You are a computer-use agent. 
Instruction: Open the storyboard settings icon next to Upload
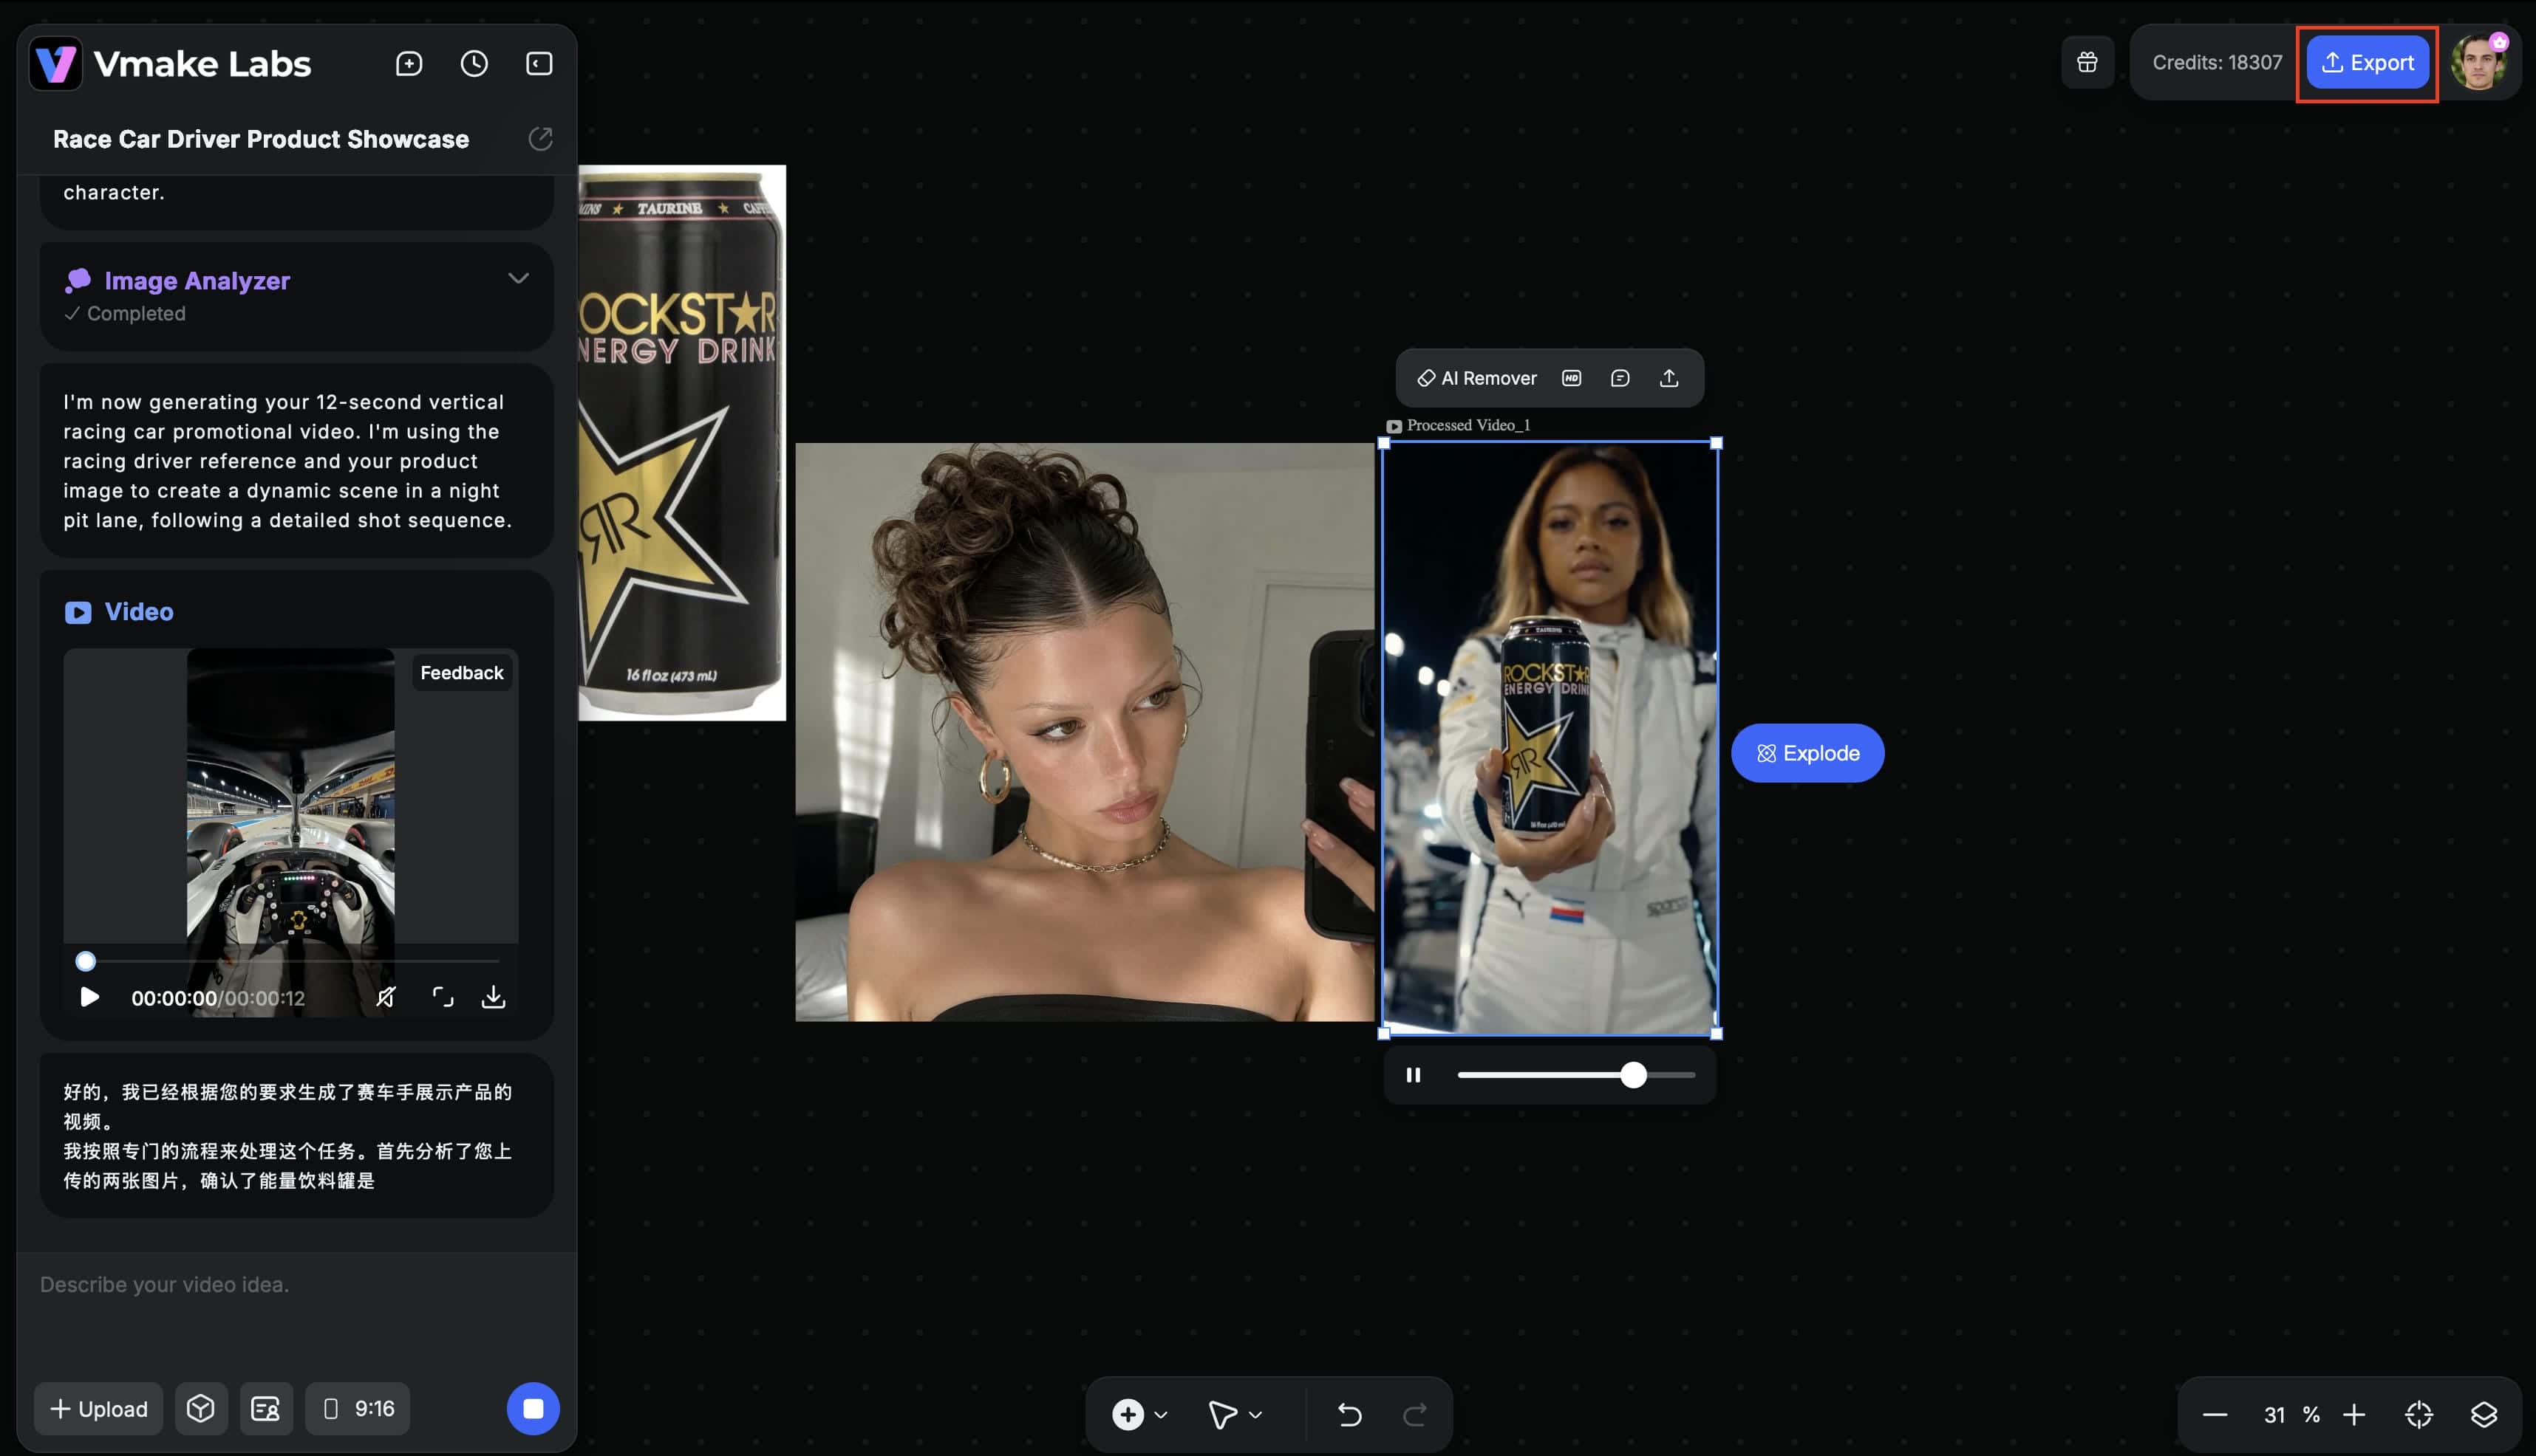coord(266,1408)
